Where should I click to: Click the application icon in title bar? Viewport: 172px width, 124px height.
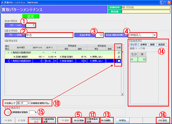pos(2,3)
